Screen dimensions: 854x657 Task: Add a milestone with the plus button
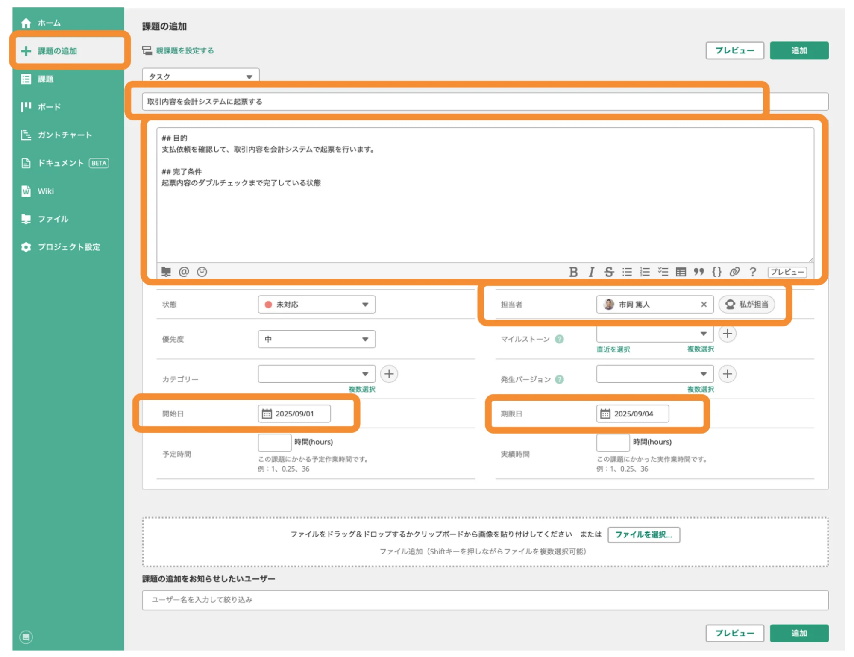pos(728,334)
